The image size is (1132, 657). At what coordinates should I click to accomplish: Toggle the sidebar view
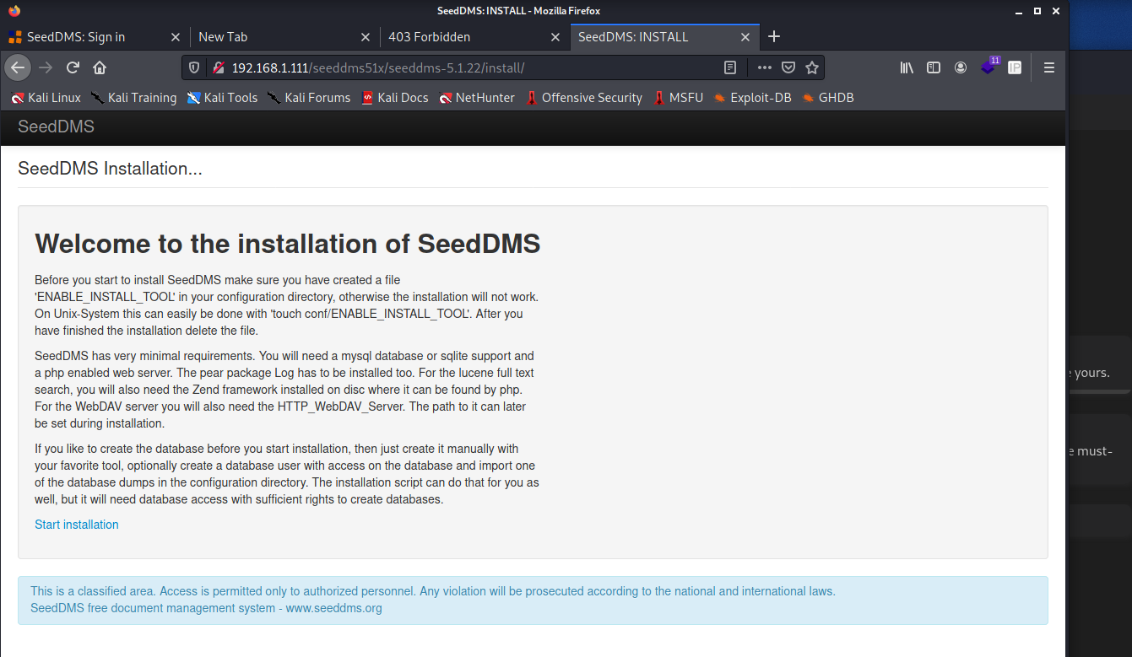click(934, 67)
